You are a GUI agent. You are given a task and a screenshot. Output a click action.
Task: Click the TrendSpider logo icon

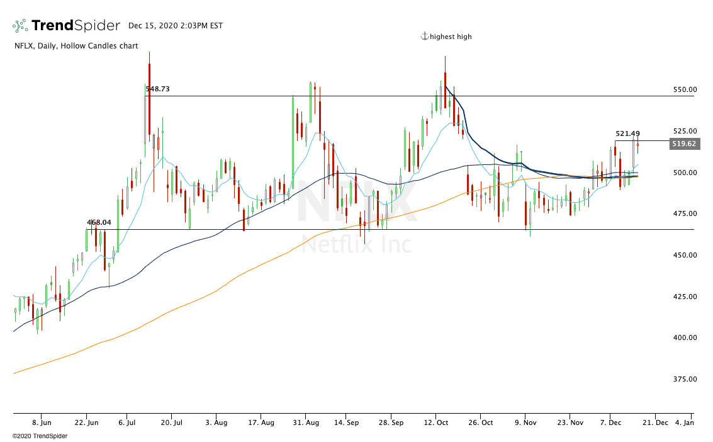(20, 24)
